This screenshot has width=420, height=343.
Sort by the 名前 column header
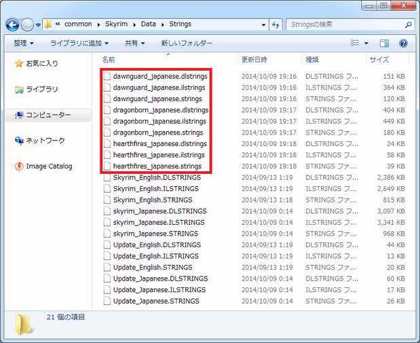click(108, 60)
